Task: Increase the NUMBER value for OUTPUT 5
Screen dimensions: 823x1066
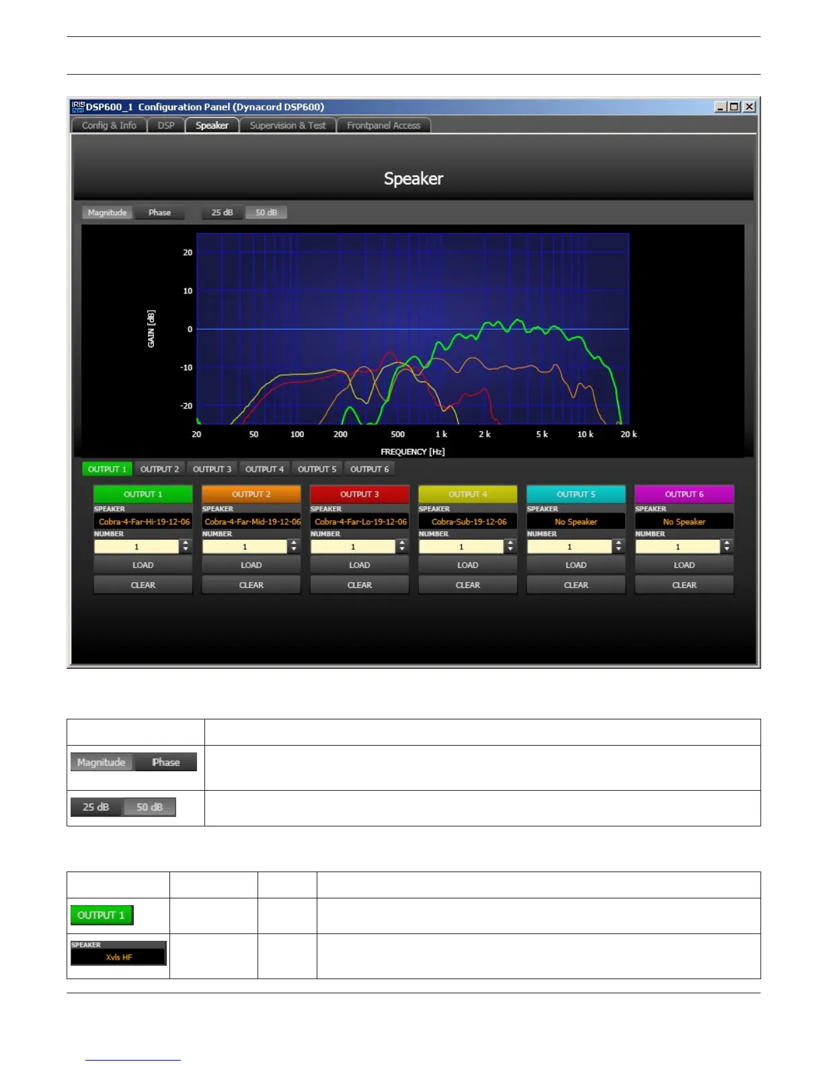Action: (x=619, y=543)
